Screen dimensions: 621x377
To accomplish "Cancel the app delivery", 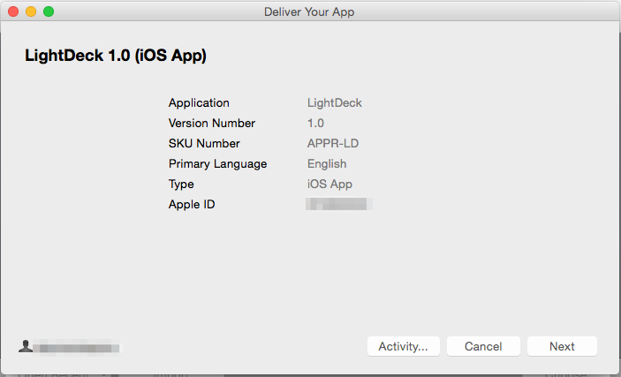I will 483,346.
